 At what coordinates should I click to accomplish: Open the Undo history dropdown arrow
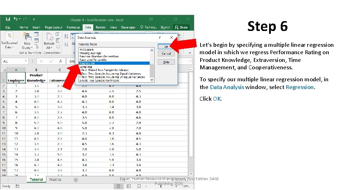pos(20,19)
